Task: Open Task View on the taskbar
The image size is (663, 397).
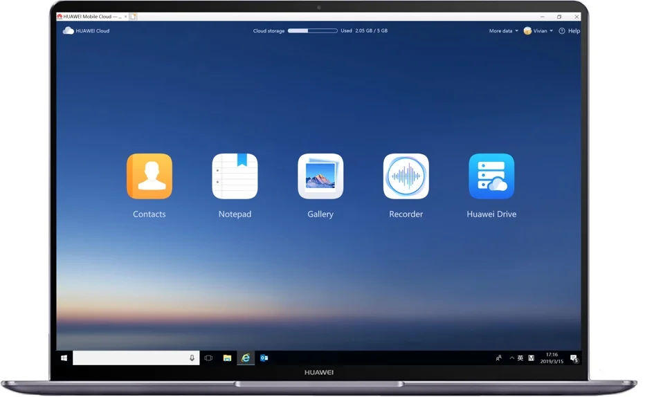Action: pos(208,358)
